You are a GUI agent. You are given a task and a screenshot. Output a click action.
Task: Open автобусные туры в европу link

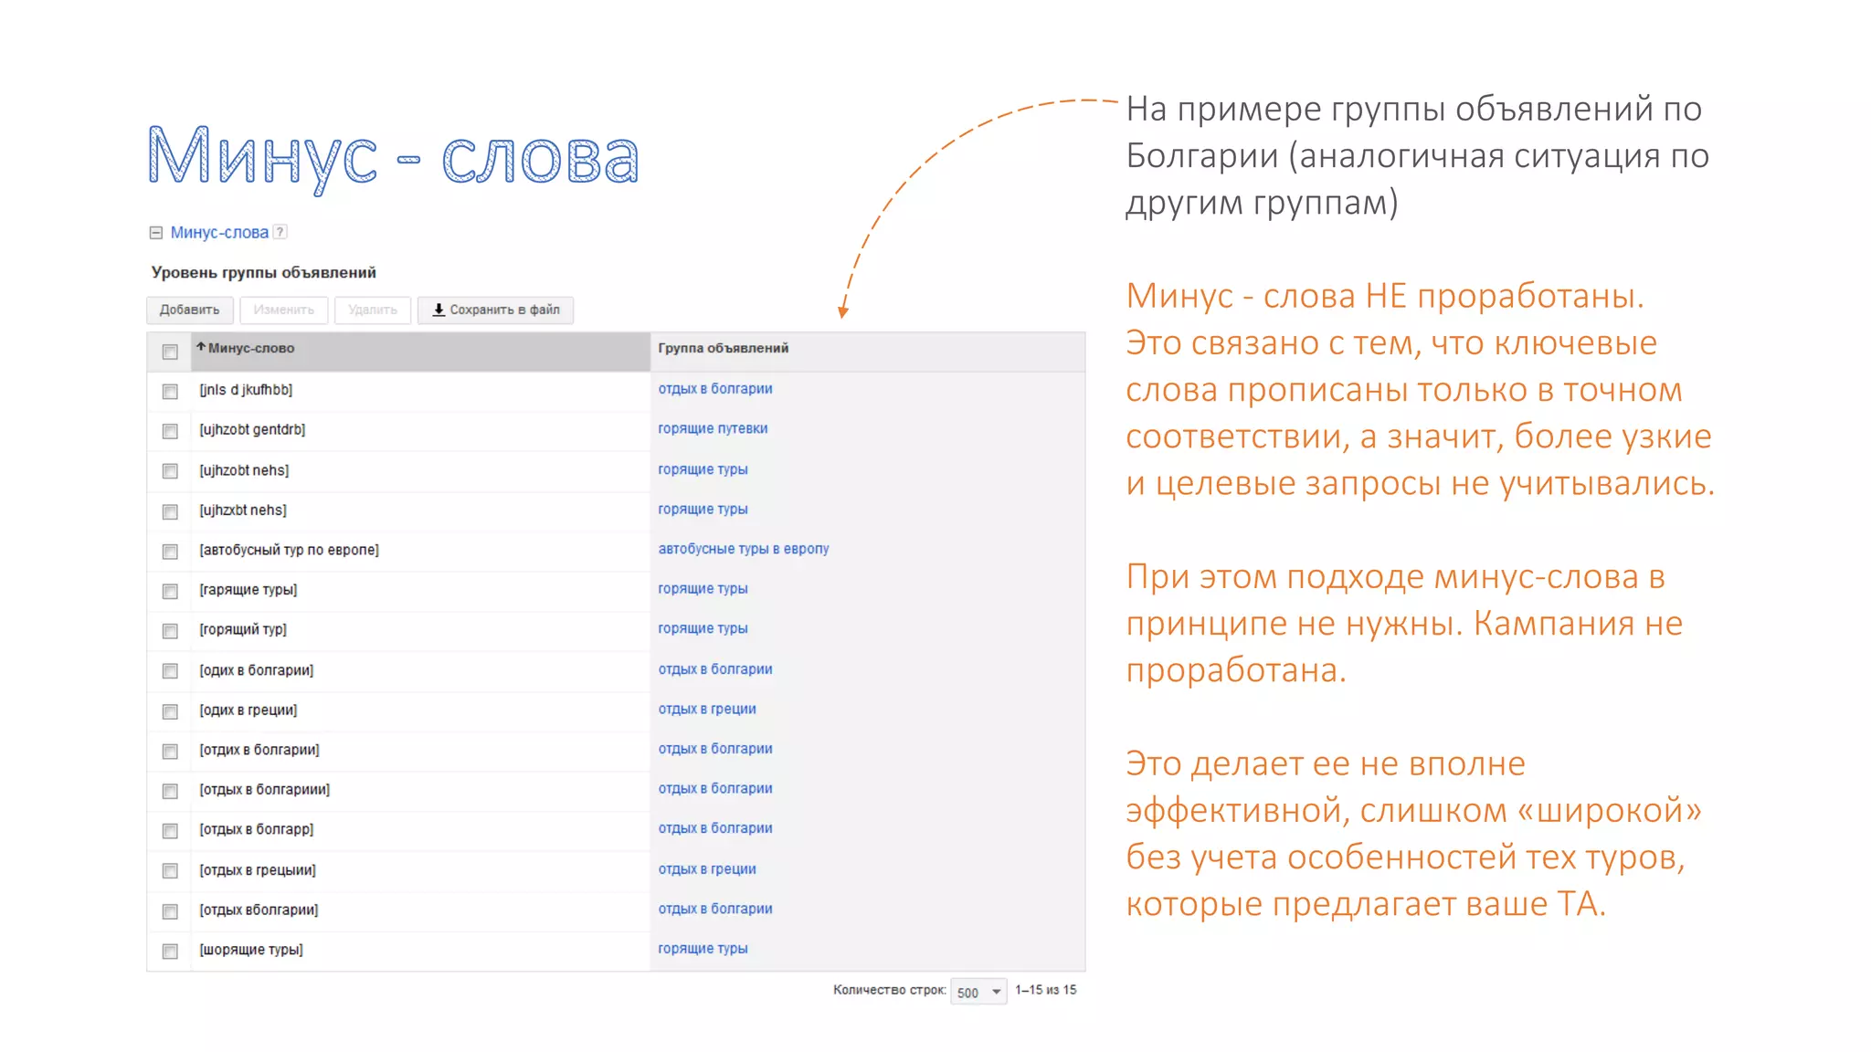click(x=744, y=549)
